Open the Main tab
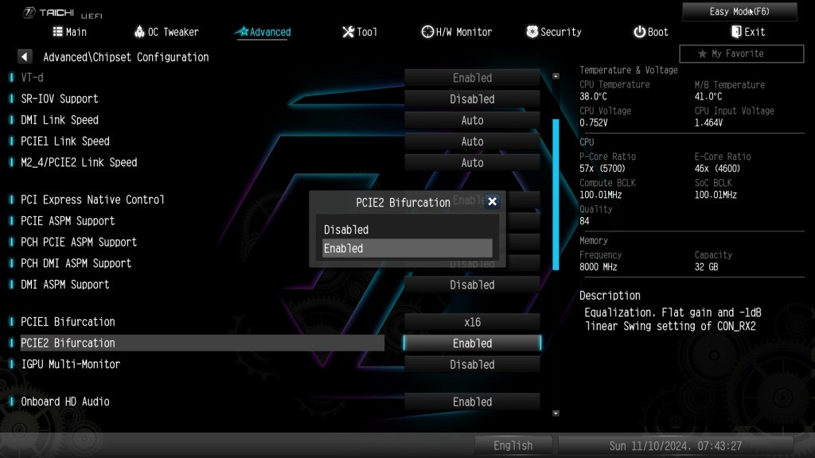 [70, 32]
